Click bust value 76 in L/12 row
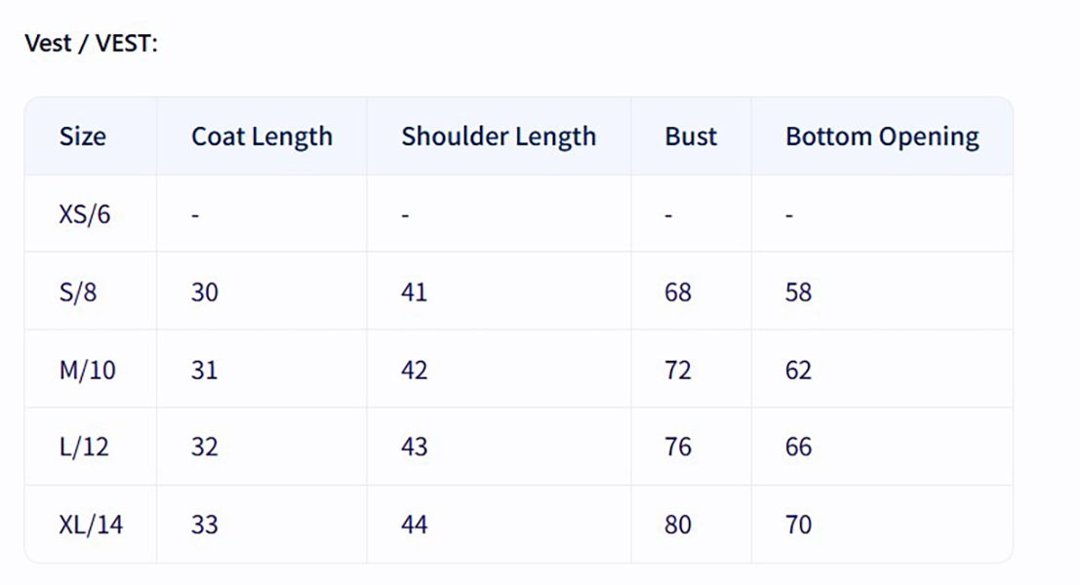 [678, 447]
